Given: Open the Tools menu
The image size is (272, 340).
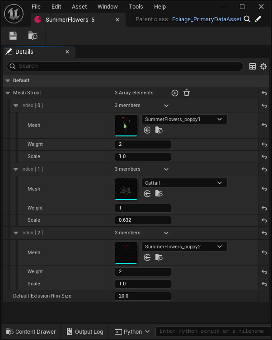Looking at the screenshot, I should tap(136, 7).
